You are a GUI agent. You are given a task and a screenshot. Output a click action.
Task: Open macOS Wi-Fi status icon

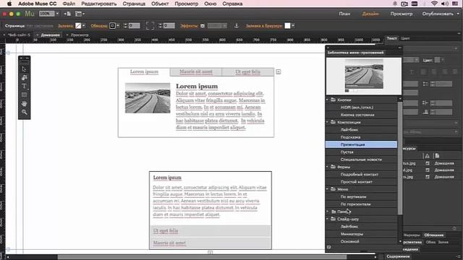[434, 4]
